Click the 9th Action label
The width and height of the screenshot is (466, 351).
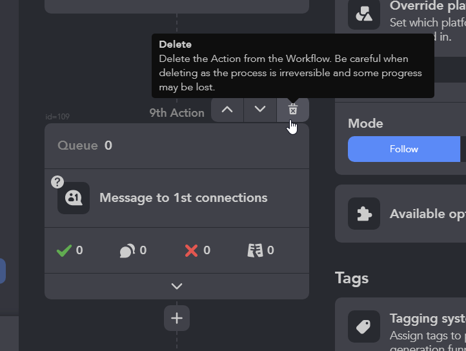click(177, 113)
